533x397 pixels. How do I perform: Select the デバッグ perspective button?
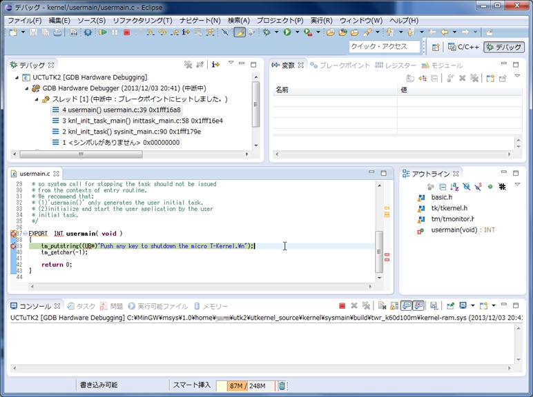(504, 47)
